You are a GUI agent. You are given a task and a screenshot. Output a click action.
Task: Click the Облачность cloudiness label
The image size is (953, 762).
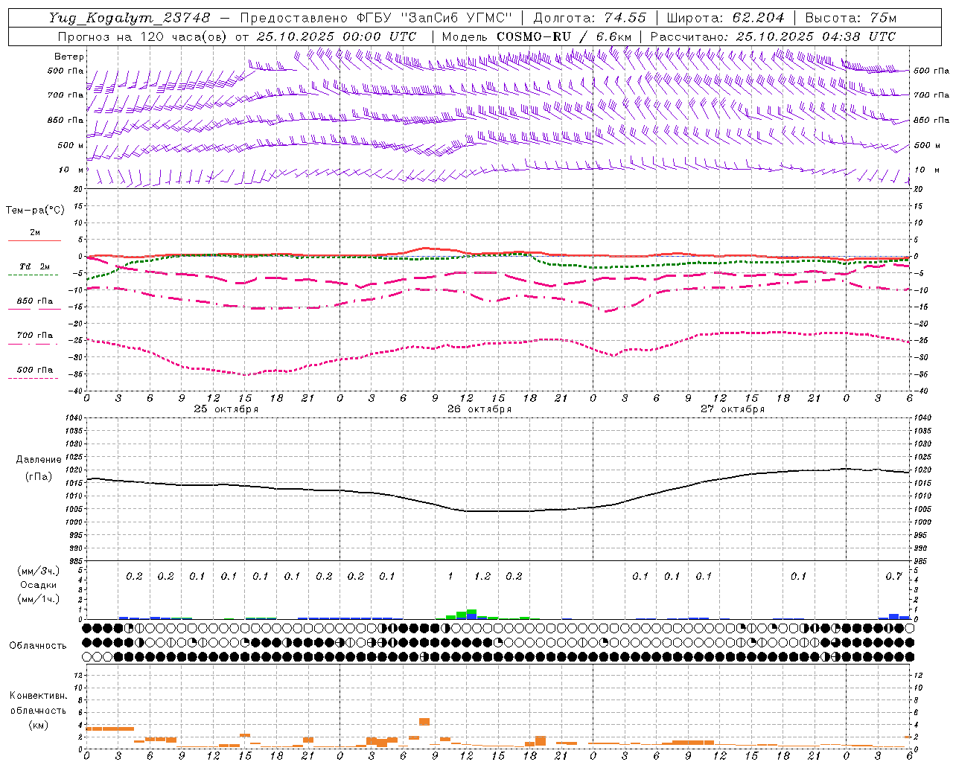point(38,646)
